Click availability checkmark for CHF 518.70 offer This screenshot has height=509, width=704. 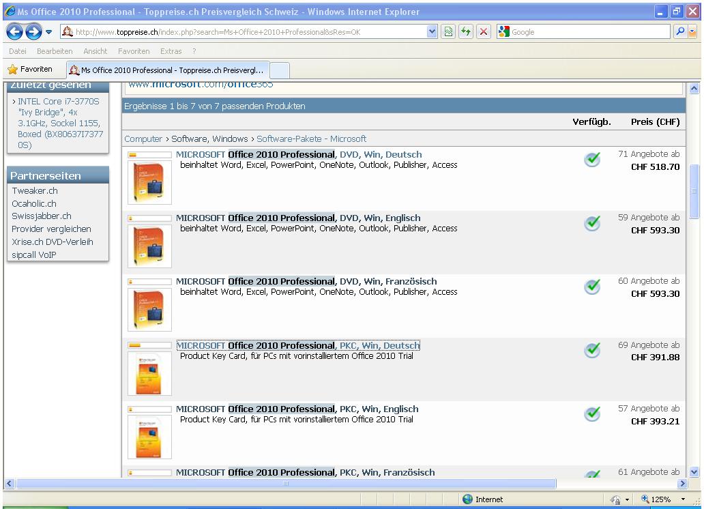point(592,159)
